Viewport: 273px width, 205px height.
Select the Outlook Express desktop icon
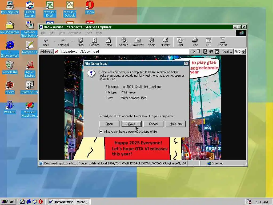[30, 9]
